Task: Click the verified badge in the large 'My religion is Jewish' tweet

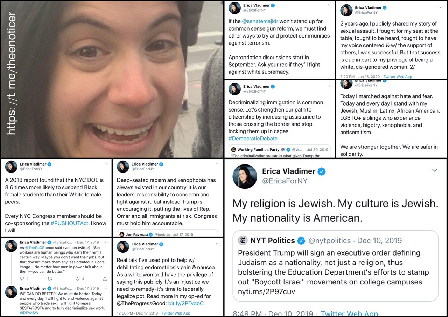Action: coord(321,171)
